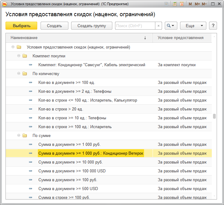Open the Еще dropdown menu

click(193, 26)
